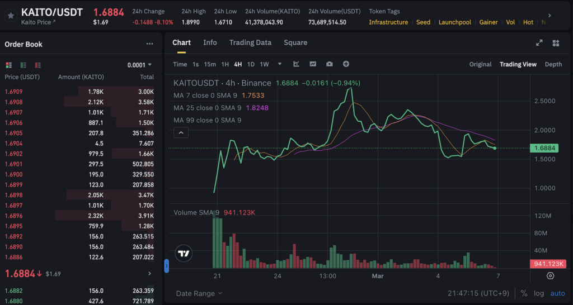
Task: Take a chart snapshot with the camera icon
Action: click(x=329, y=64)
